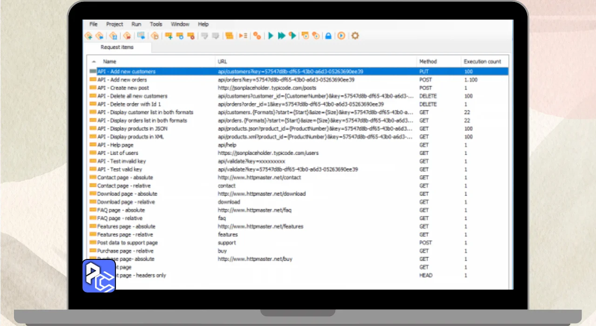Image resolution: width=596 pixels, height=326 pixels.
Task: Click the execution count 1.100 cell
Action: pos(471,80)
